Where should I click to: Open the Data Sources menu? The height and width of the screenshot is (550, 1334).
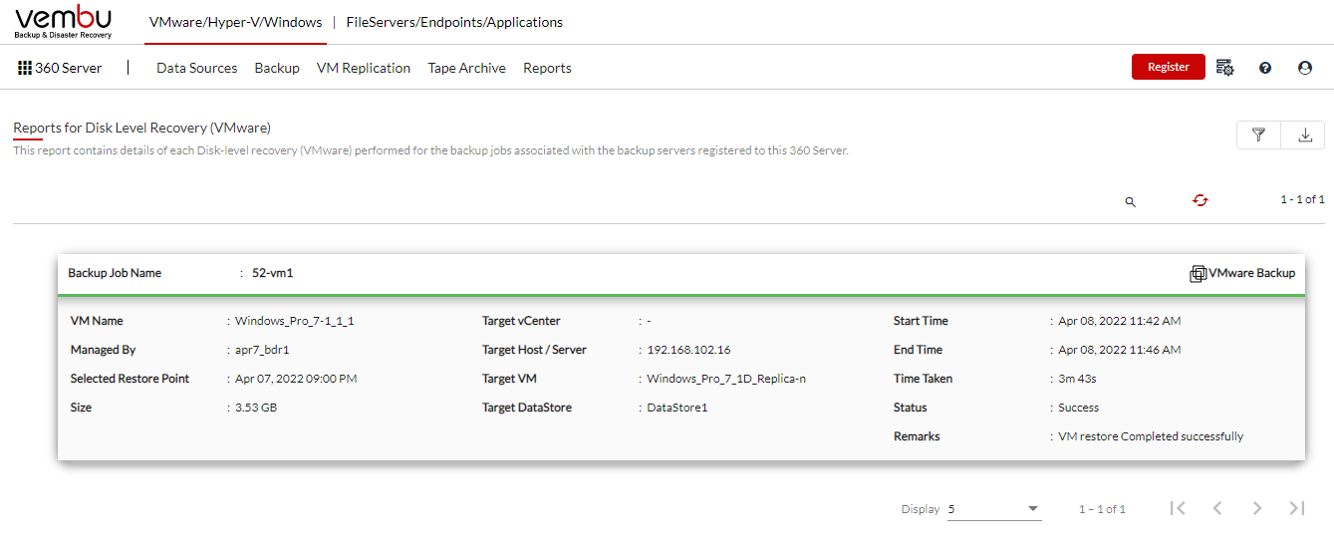coord(197,68)
